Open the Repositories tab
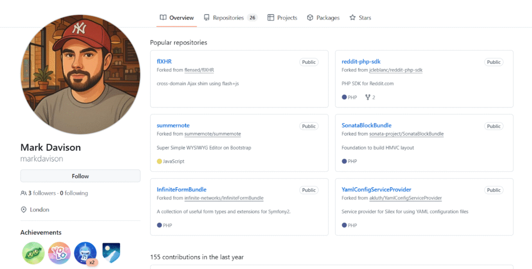Viewport: 532px width, 269px height. pos(228,18)
